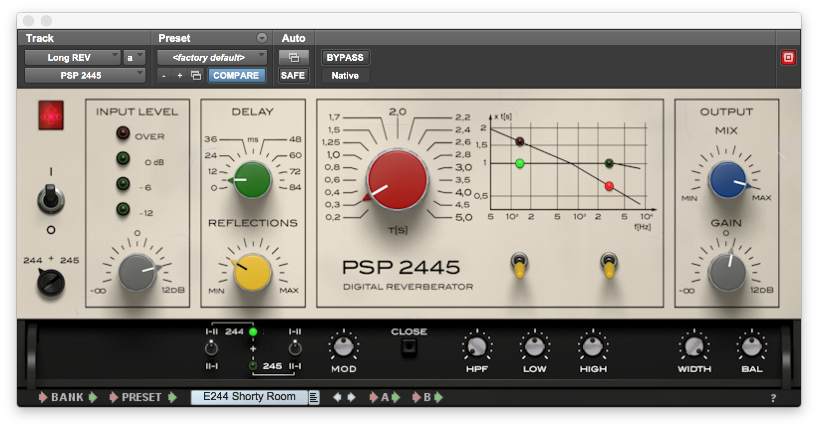Image resolution: width=818 pixels, height=428 pixels.
Task: Open the factory default preset dropdown
Action: click(x=212, y=57)
